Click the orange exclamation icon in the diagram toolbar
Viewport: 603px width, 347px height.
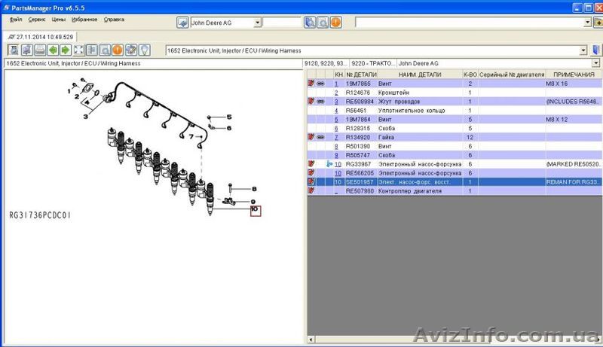(118, 50)
